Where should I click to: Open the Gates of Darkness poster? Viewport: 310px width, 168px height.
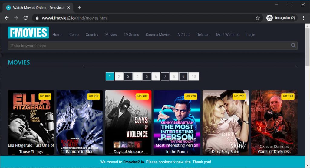click(274, 122)
